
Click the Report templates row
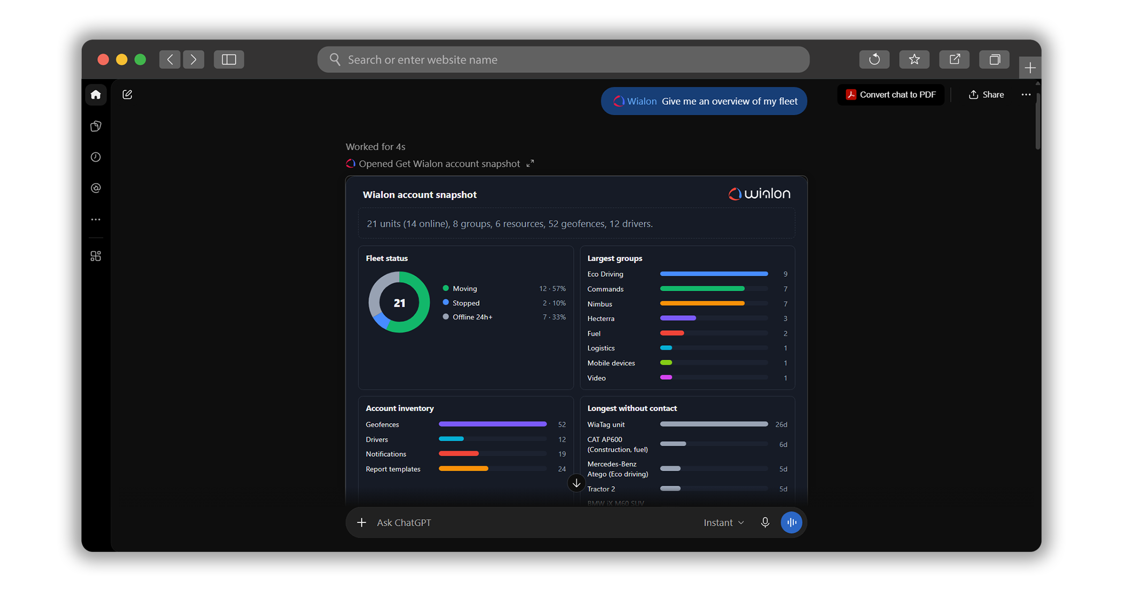pyautogui.click(x=465, y=469)
